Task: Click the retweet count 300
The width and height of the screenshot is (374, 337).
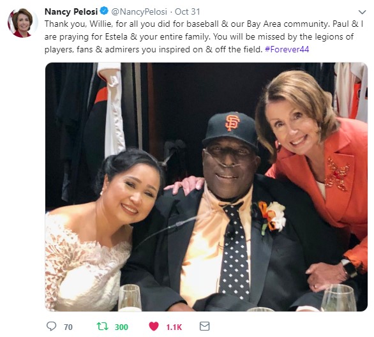Action: (x=121, y=327)
